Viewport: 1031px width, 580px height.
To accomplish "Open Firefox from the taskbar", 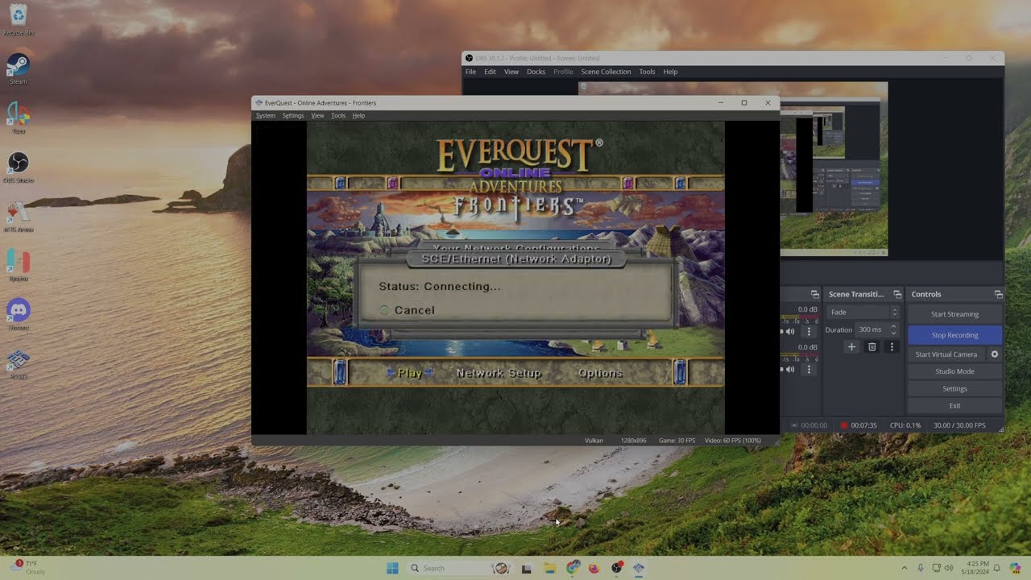I will point(594,568).
